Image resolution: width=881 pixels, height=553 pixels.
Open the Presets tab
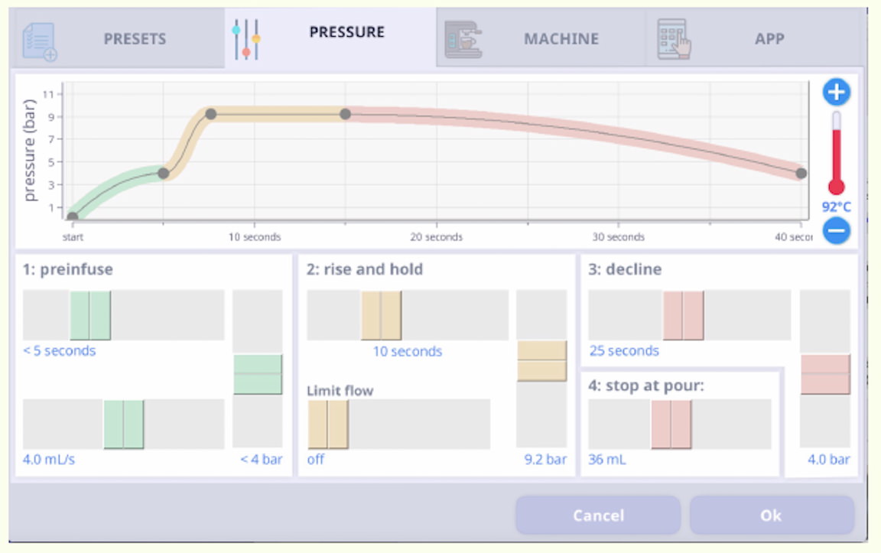pos(135,39)
